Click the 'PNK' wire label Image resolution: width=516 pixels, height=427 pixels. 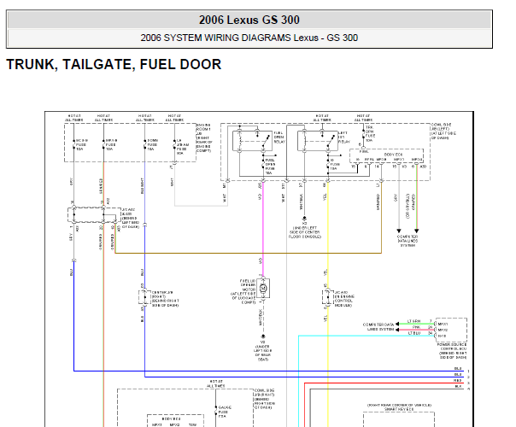tap(416, 327)
